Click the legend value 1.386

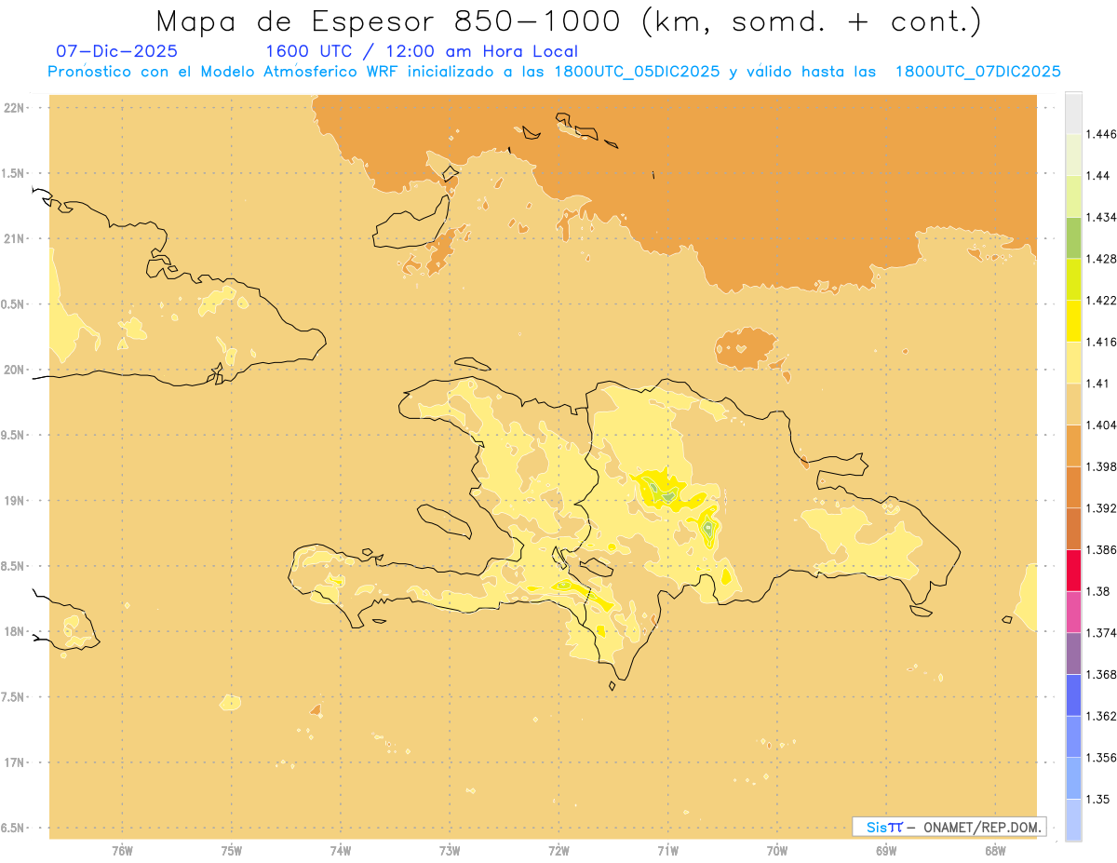[x=1102, y=550]
